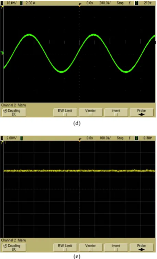Click the 100.0 timebase readout in scope (e)
Screen dimensions: 157x259
(105, 138)
